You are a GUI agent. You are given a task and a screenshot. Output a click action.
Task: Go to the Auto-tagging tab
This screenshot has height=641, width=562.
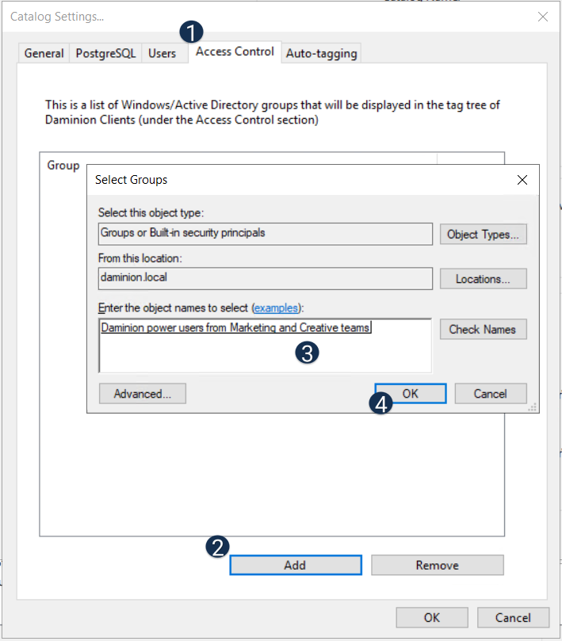tap(321, 53)
